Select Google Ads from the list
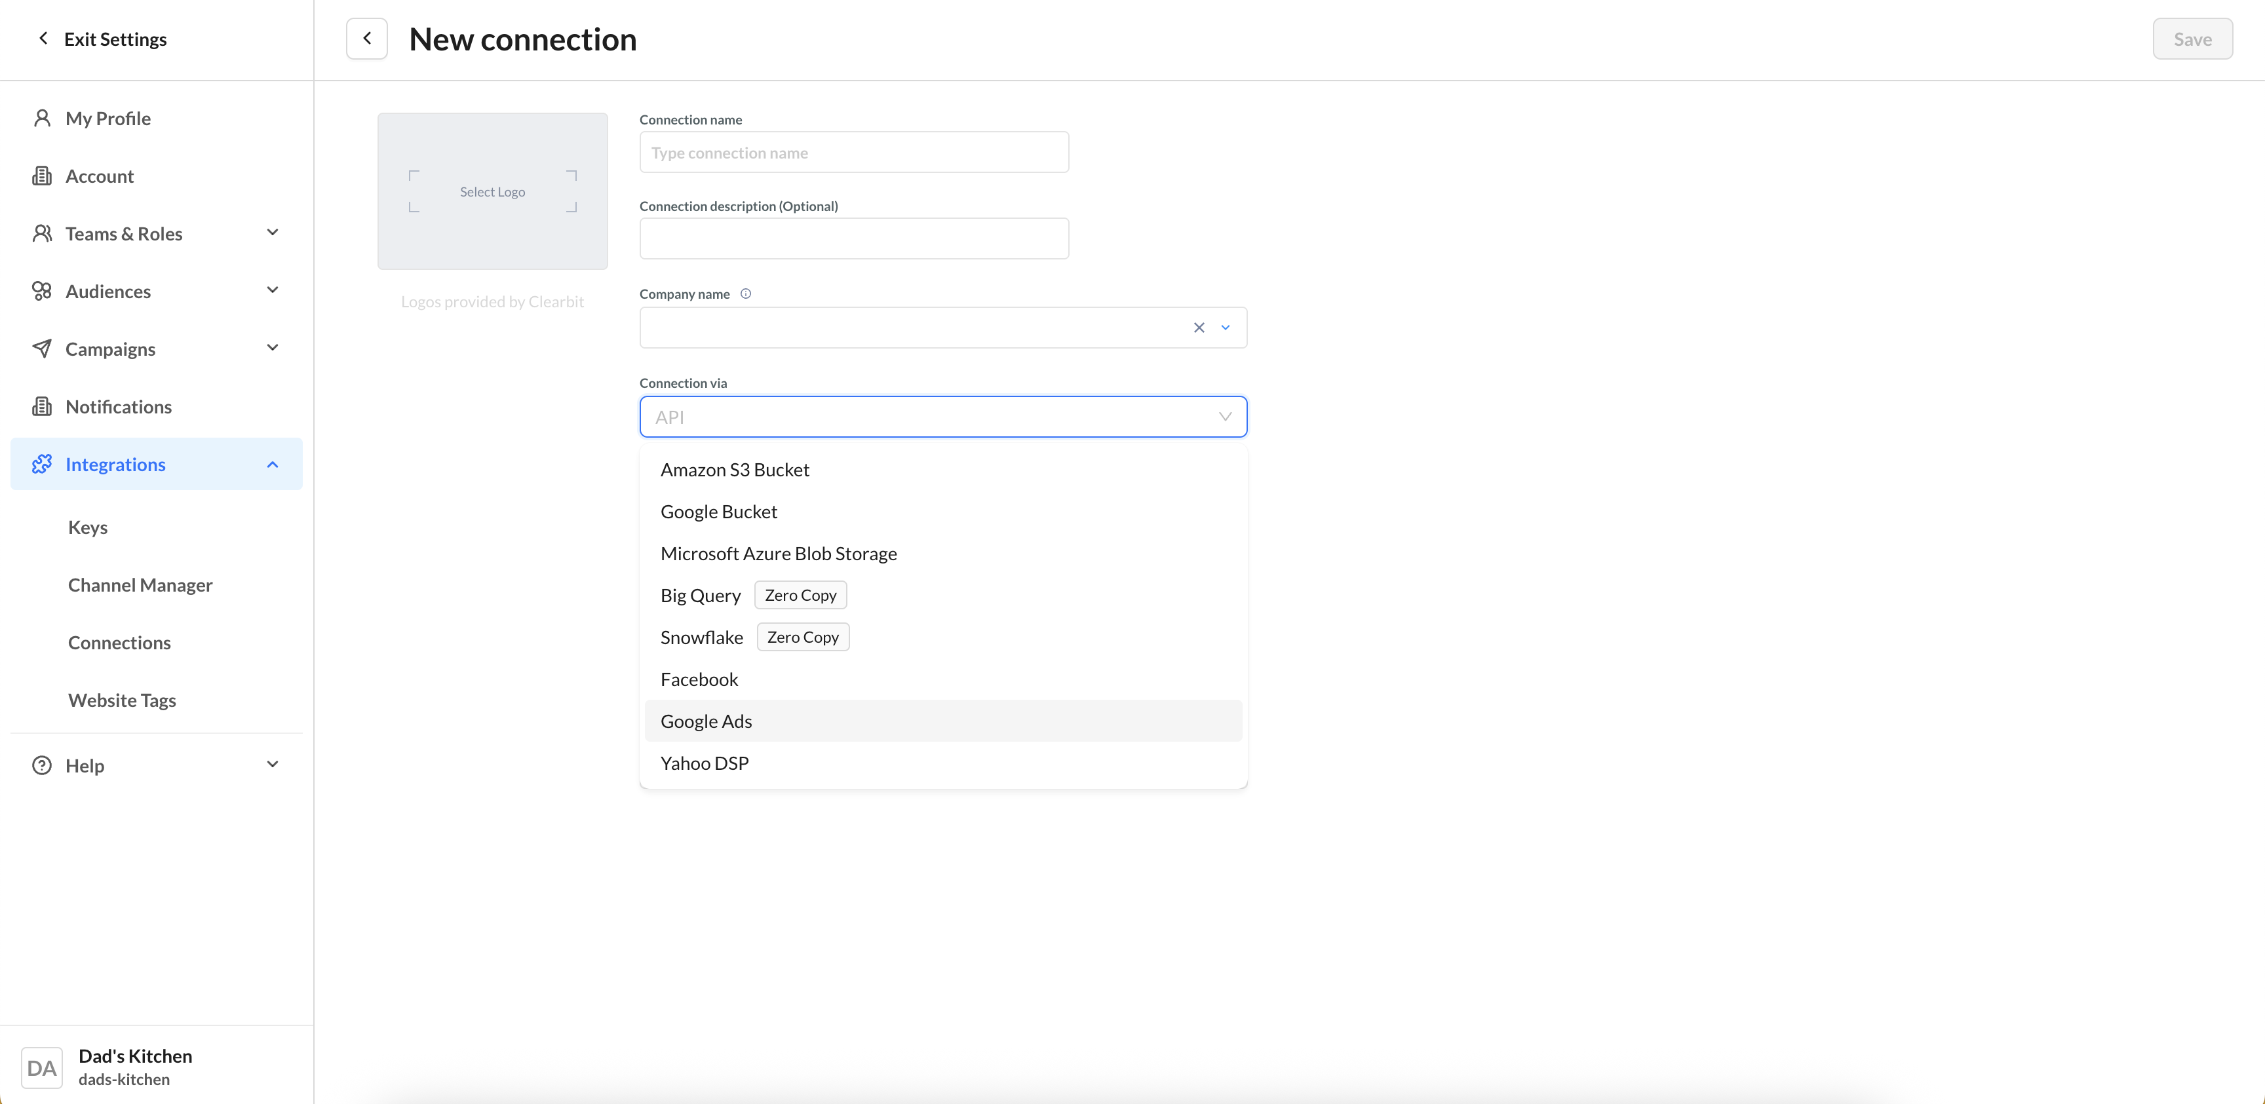 pyautogui.click(x=706, y=721)
